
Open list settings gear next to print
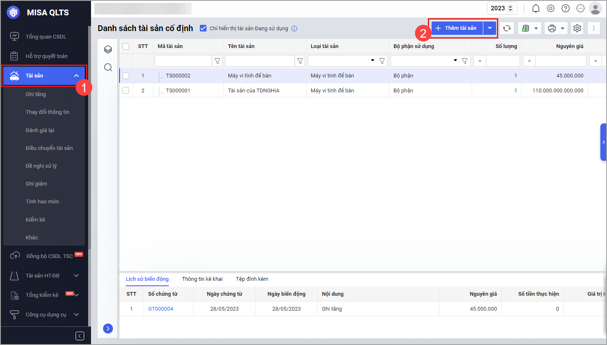[x=577, y=28]
